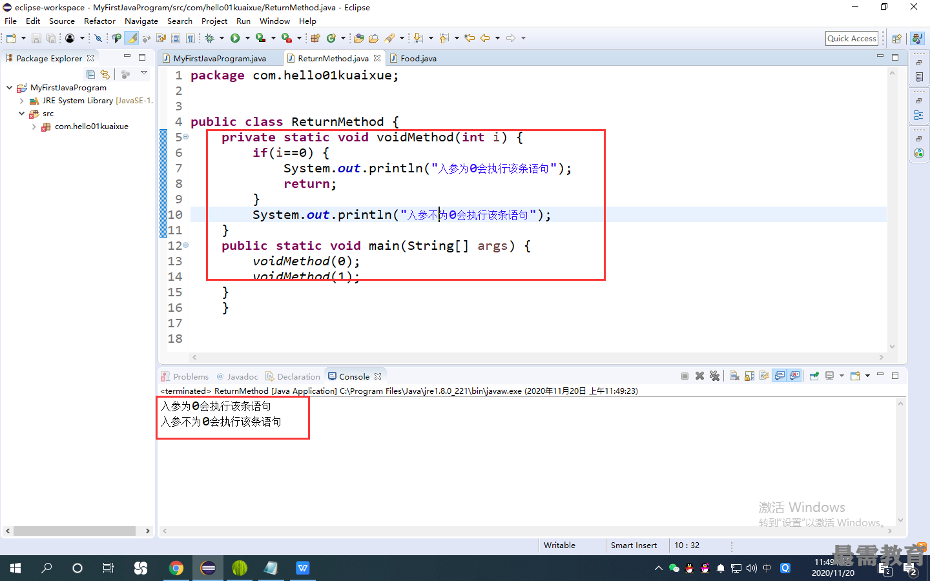Click the Forward navigation arrow
This screenshot has width=930, height=581.
511,38
